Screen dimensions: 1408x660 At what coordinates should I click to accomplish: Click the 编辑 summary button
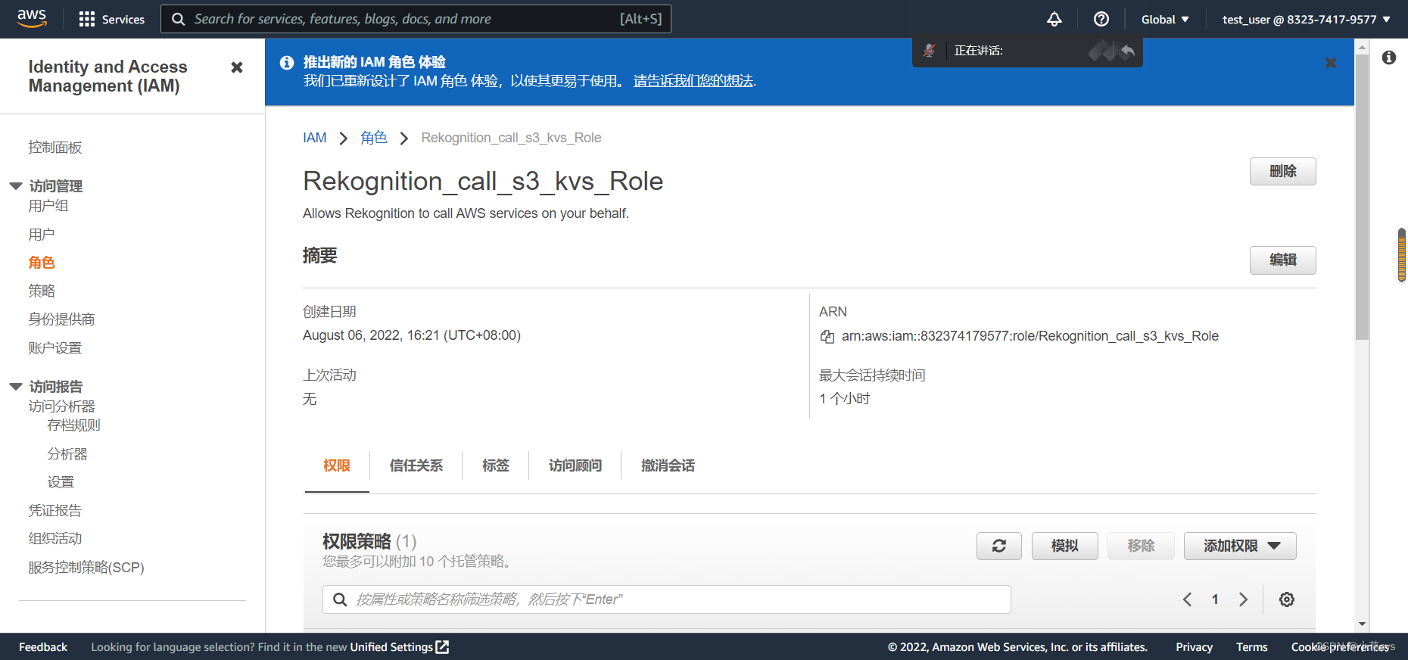(1283, 260)
